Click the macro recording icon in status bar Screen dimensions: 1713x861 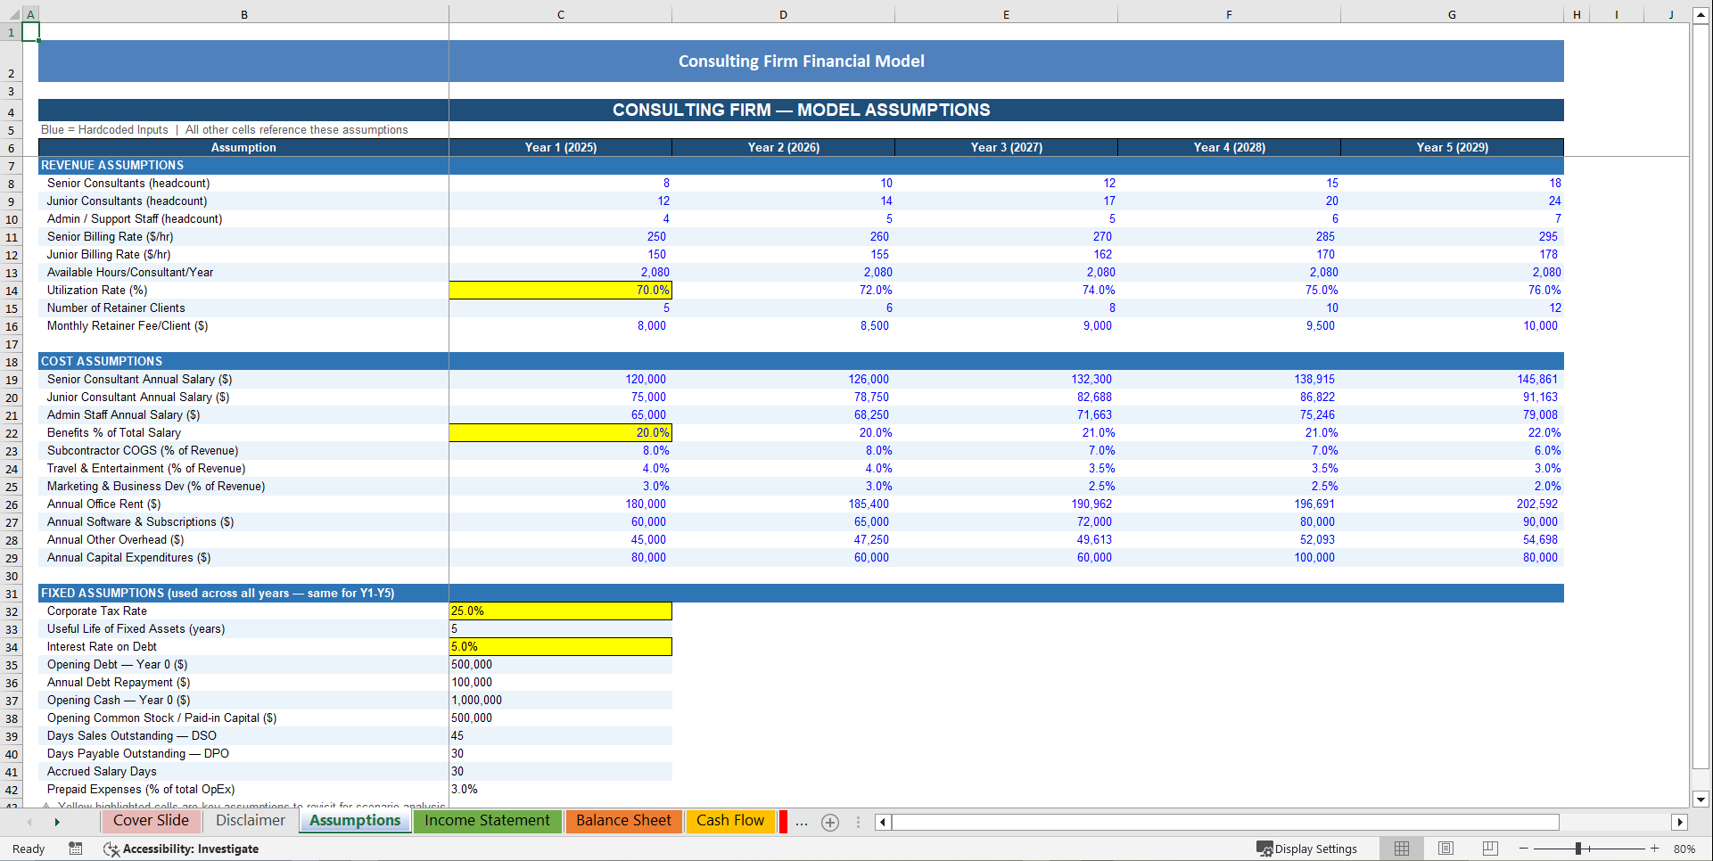(76, 849)
